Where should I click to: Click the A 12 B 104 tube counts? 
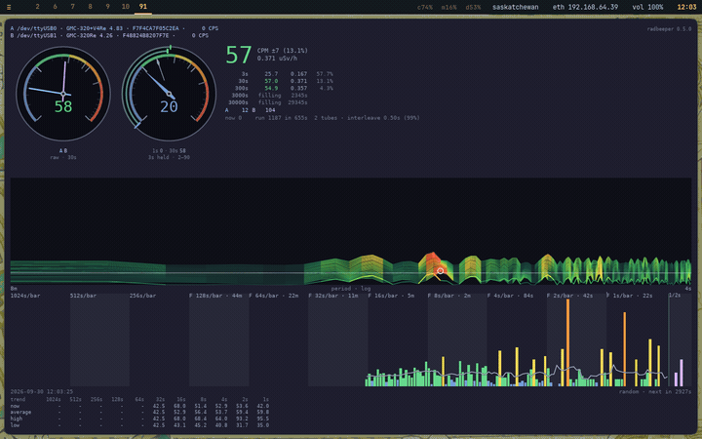[x=250, y=110]
